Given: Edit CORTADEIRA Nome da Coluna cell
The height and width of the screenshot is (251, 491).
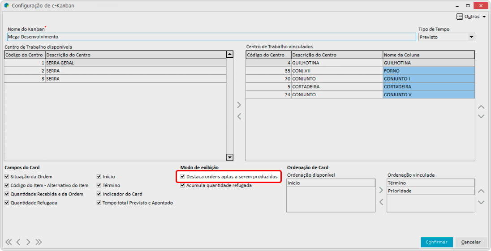Looking at the screenshot, I should (x=429, y=87).
